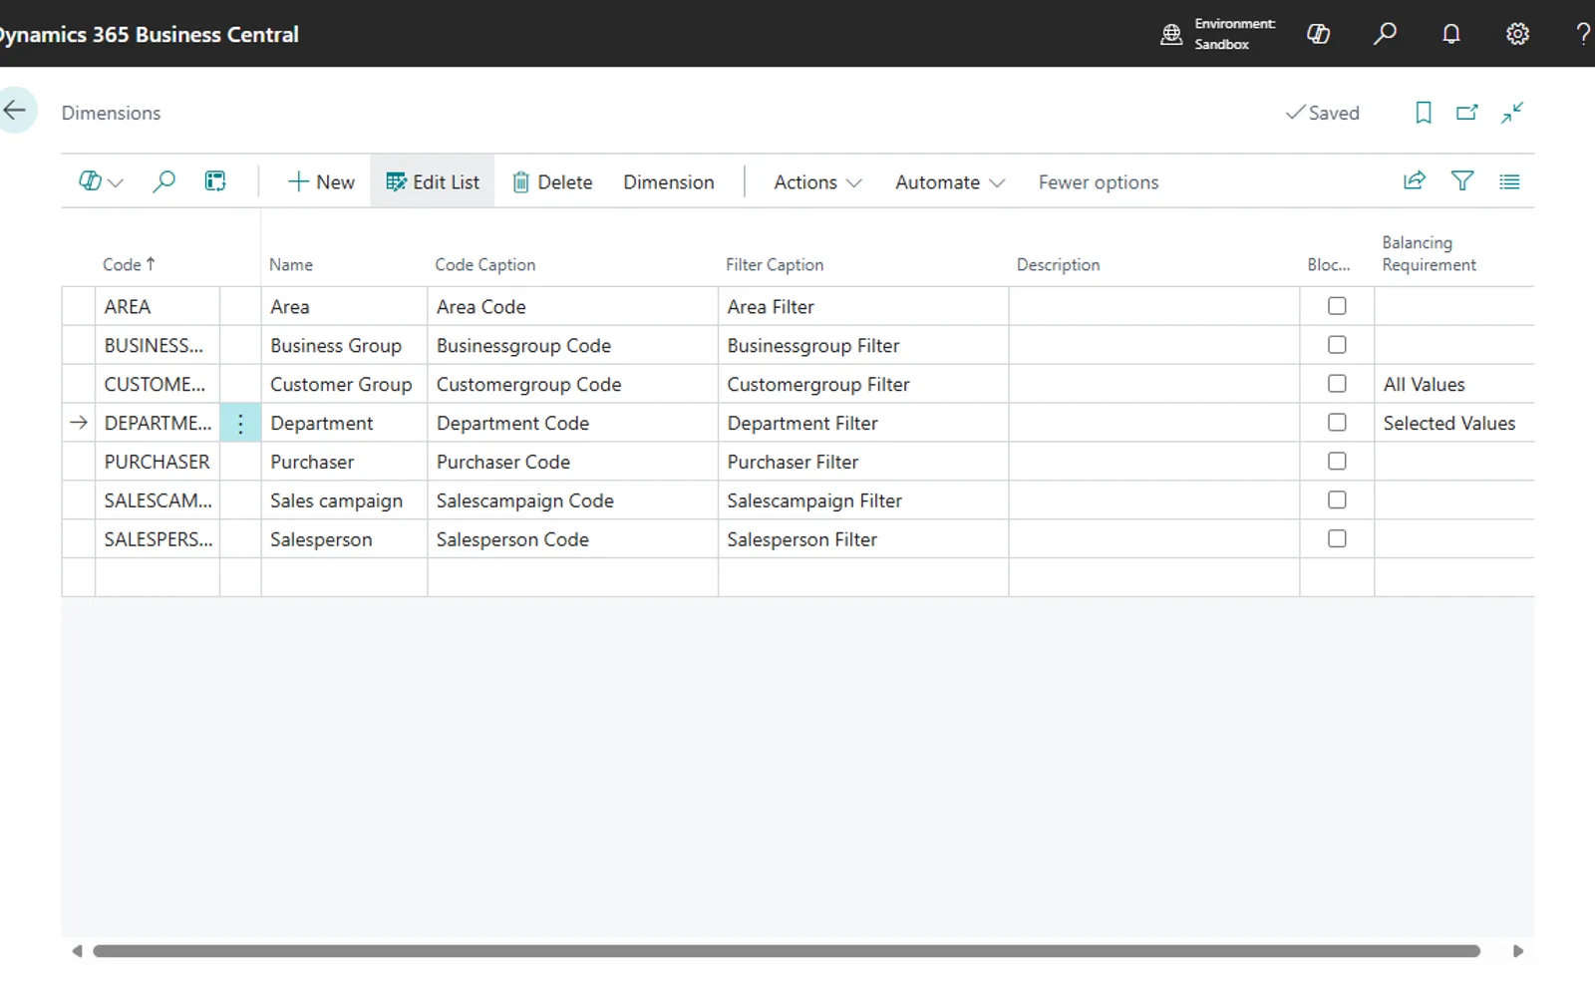The height and width of the screenshot is (997, 1595).
Task: Open the Dimension menu
Action: coord(668,182)
